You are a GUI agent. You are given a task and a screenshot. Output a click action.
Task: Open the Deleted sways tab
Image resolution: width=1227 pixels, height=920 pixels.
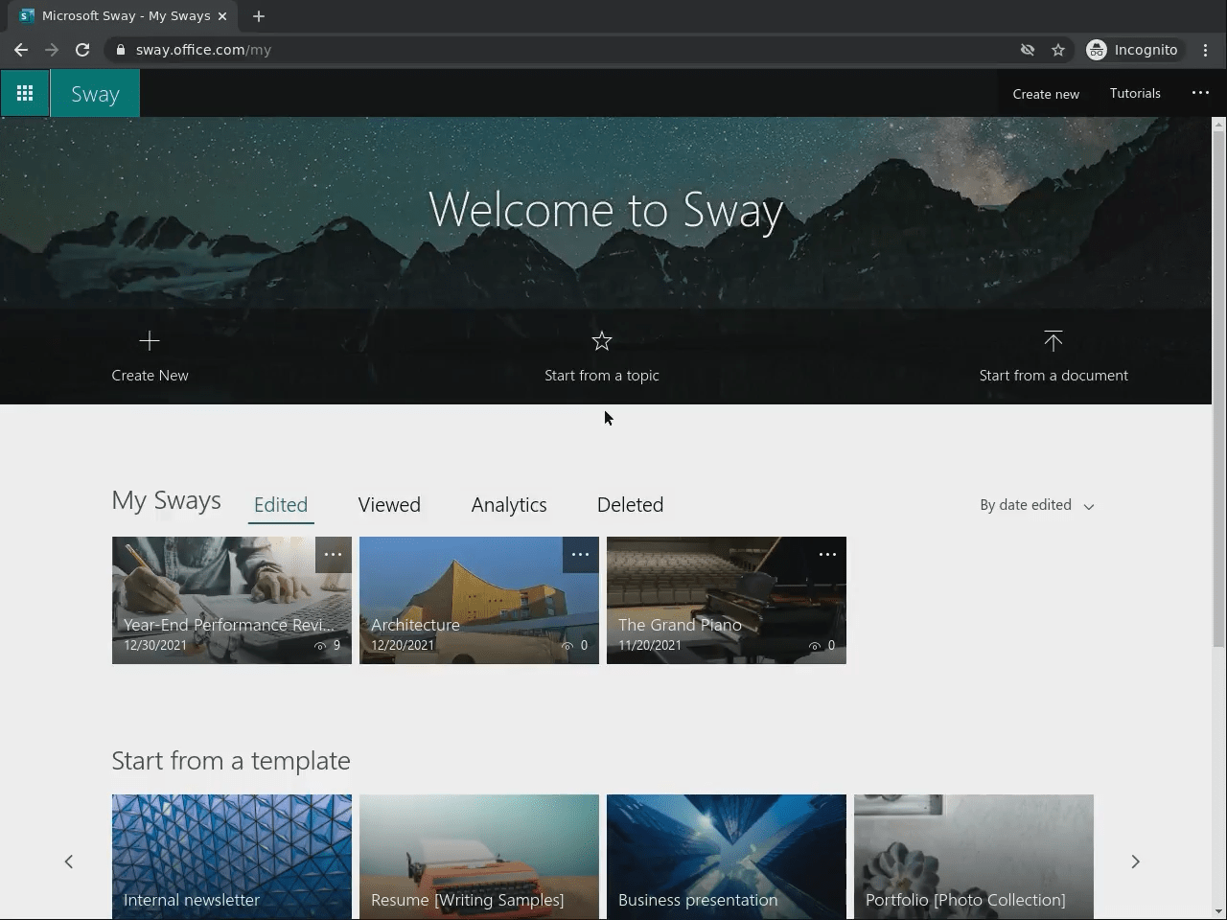pyautogui.click(x=630, y=505)
